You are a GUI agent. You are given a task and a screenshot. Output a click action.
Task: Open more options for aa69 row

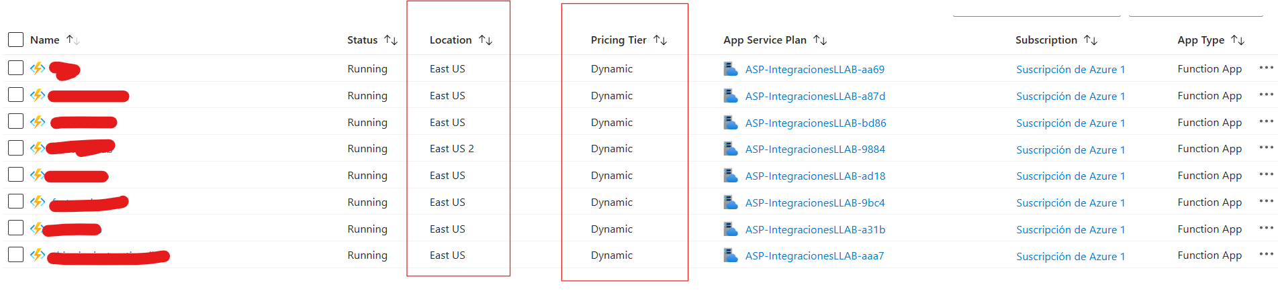(x=1266, y=68)
